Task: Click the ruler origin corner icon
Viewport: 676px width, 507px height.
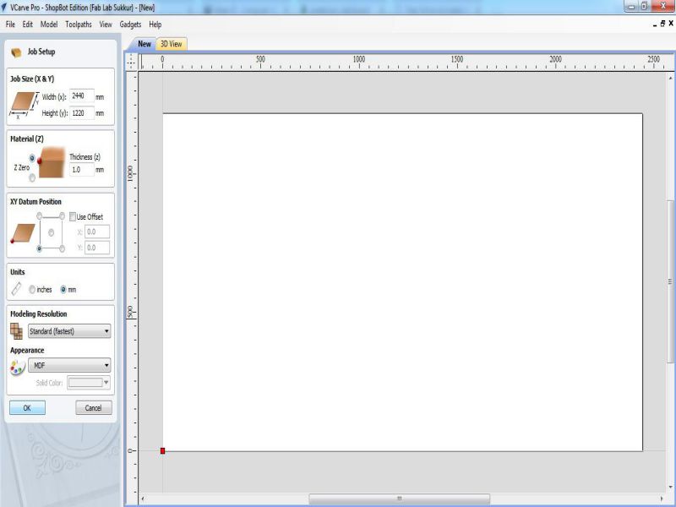Action: coord(131,62)
